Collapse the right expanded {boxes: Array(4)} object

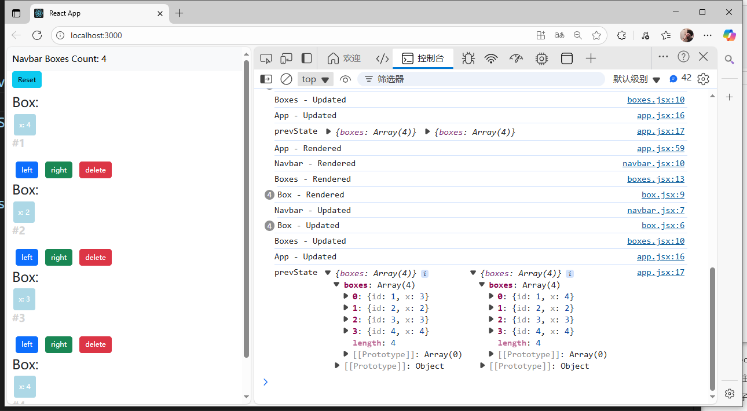473,273
